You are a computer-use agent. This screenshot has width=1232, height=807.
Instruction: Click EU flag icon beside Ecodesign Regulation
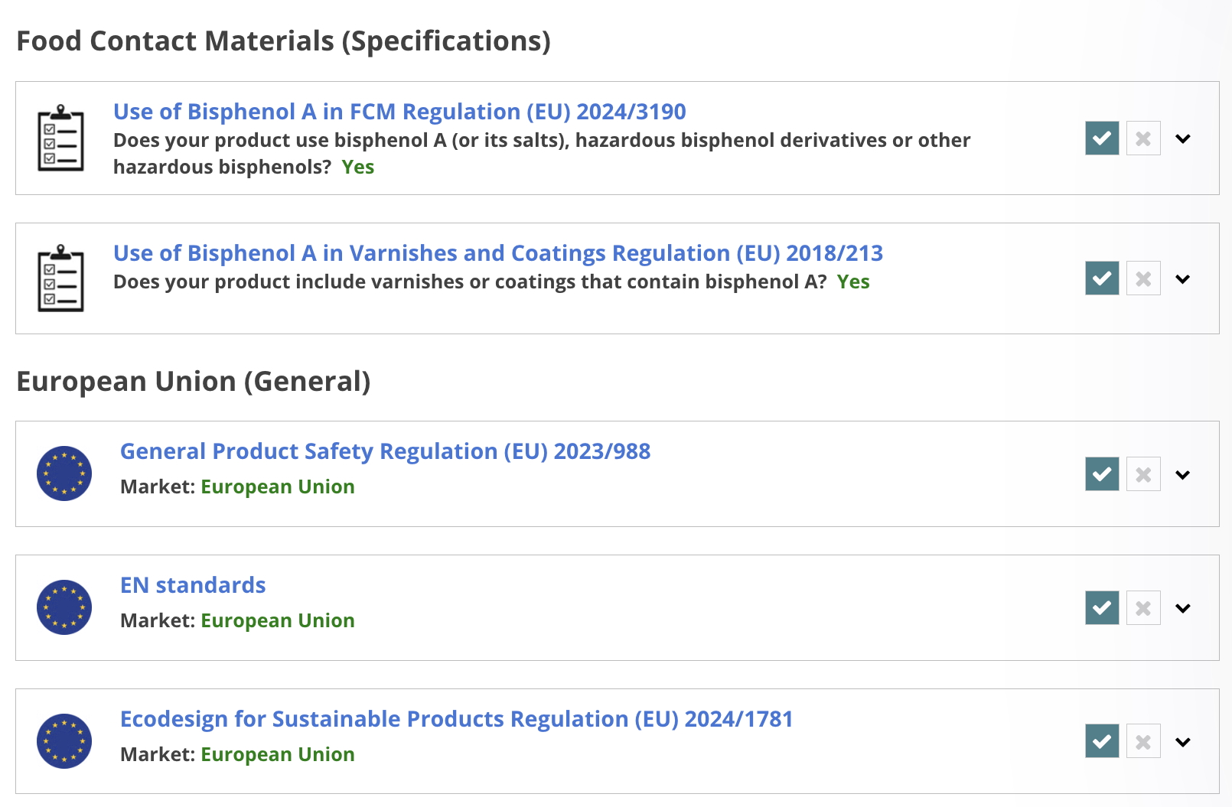tap(64, 741)
